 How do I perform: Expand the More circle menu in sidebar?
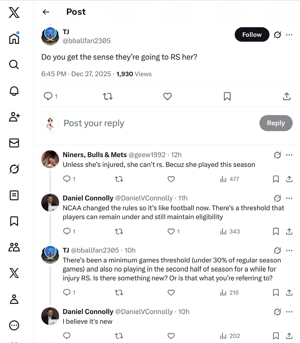click(x=14, y=325)
